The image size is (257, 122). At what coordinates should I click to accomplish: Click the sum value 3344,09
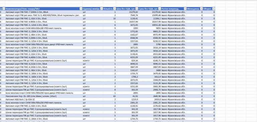pos(150,80)
